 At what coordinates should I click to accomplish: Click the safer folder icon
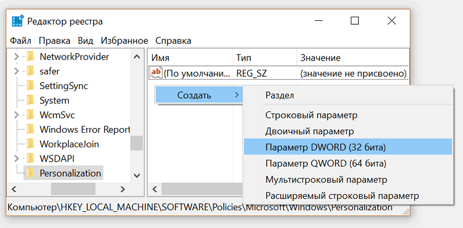pyautogui.click(x=30, y=72)
